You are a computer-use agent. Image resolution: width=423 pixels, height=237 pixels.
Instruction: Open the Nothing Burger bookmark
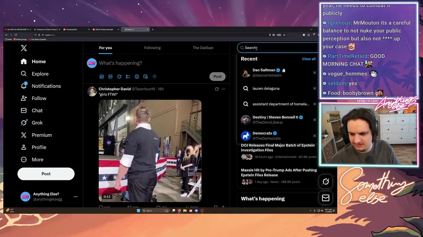(x=20, y=39)
